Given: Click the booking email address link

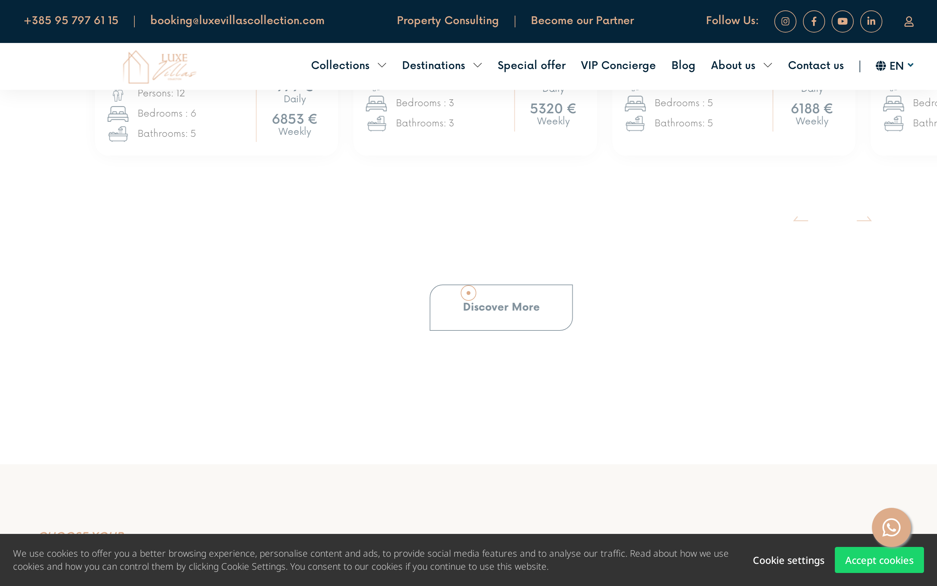Looking at the screenshot, I should point(238,21).
